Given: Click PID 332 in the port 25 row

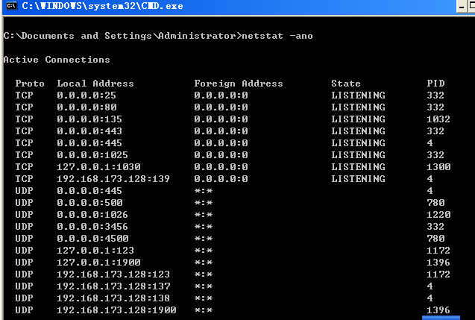Looking at the screenshot, I should tap(435, 95).
